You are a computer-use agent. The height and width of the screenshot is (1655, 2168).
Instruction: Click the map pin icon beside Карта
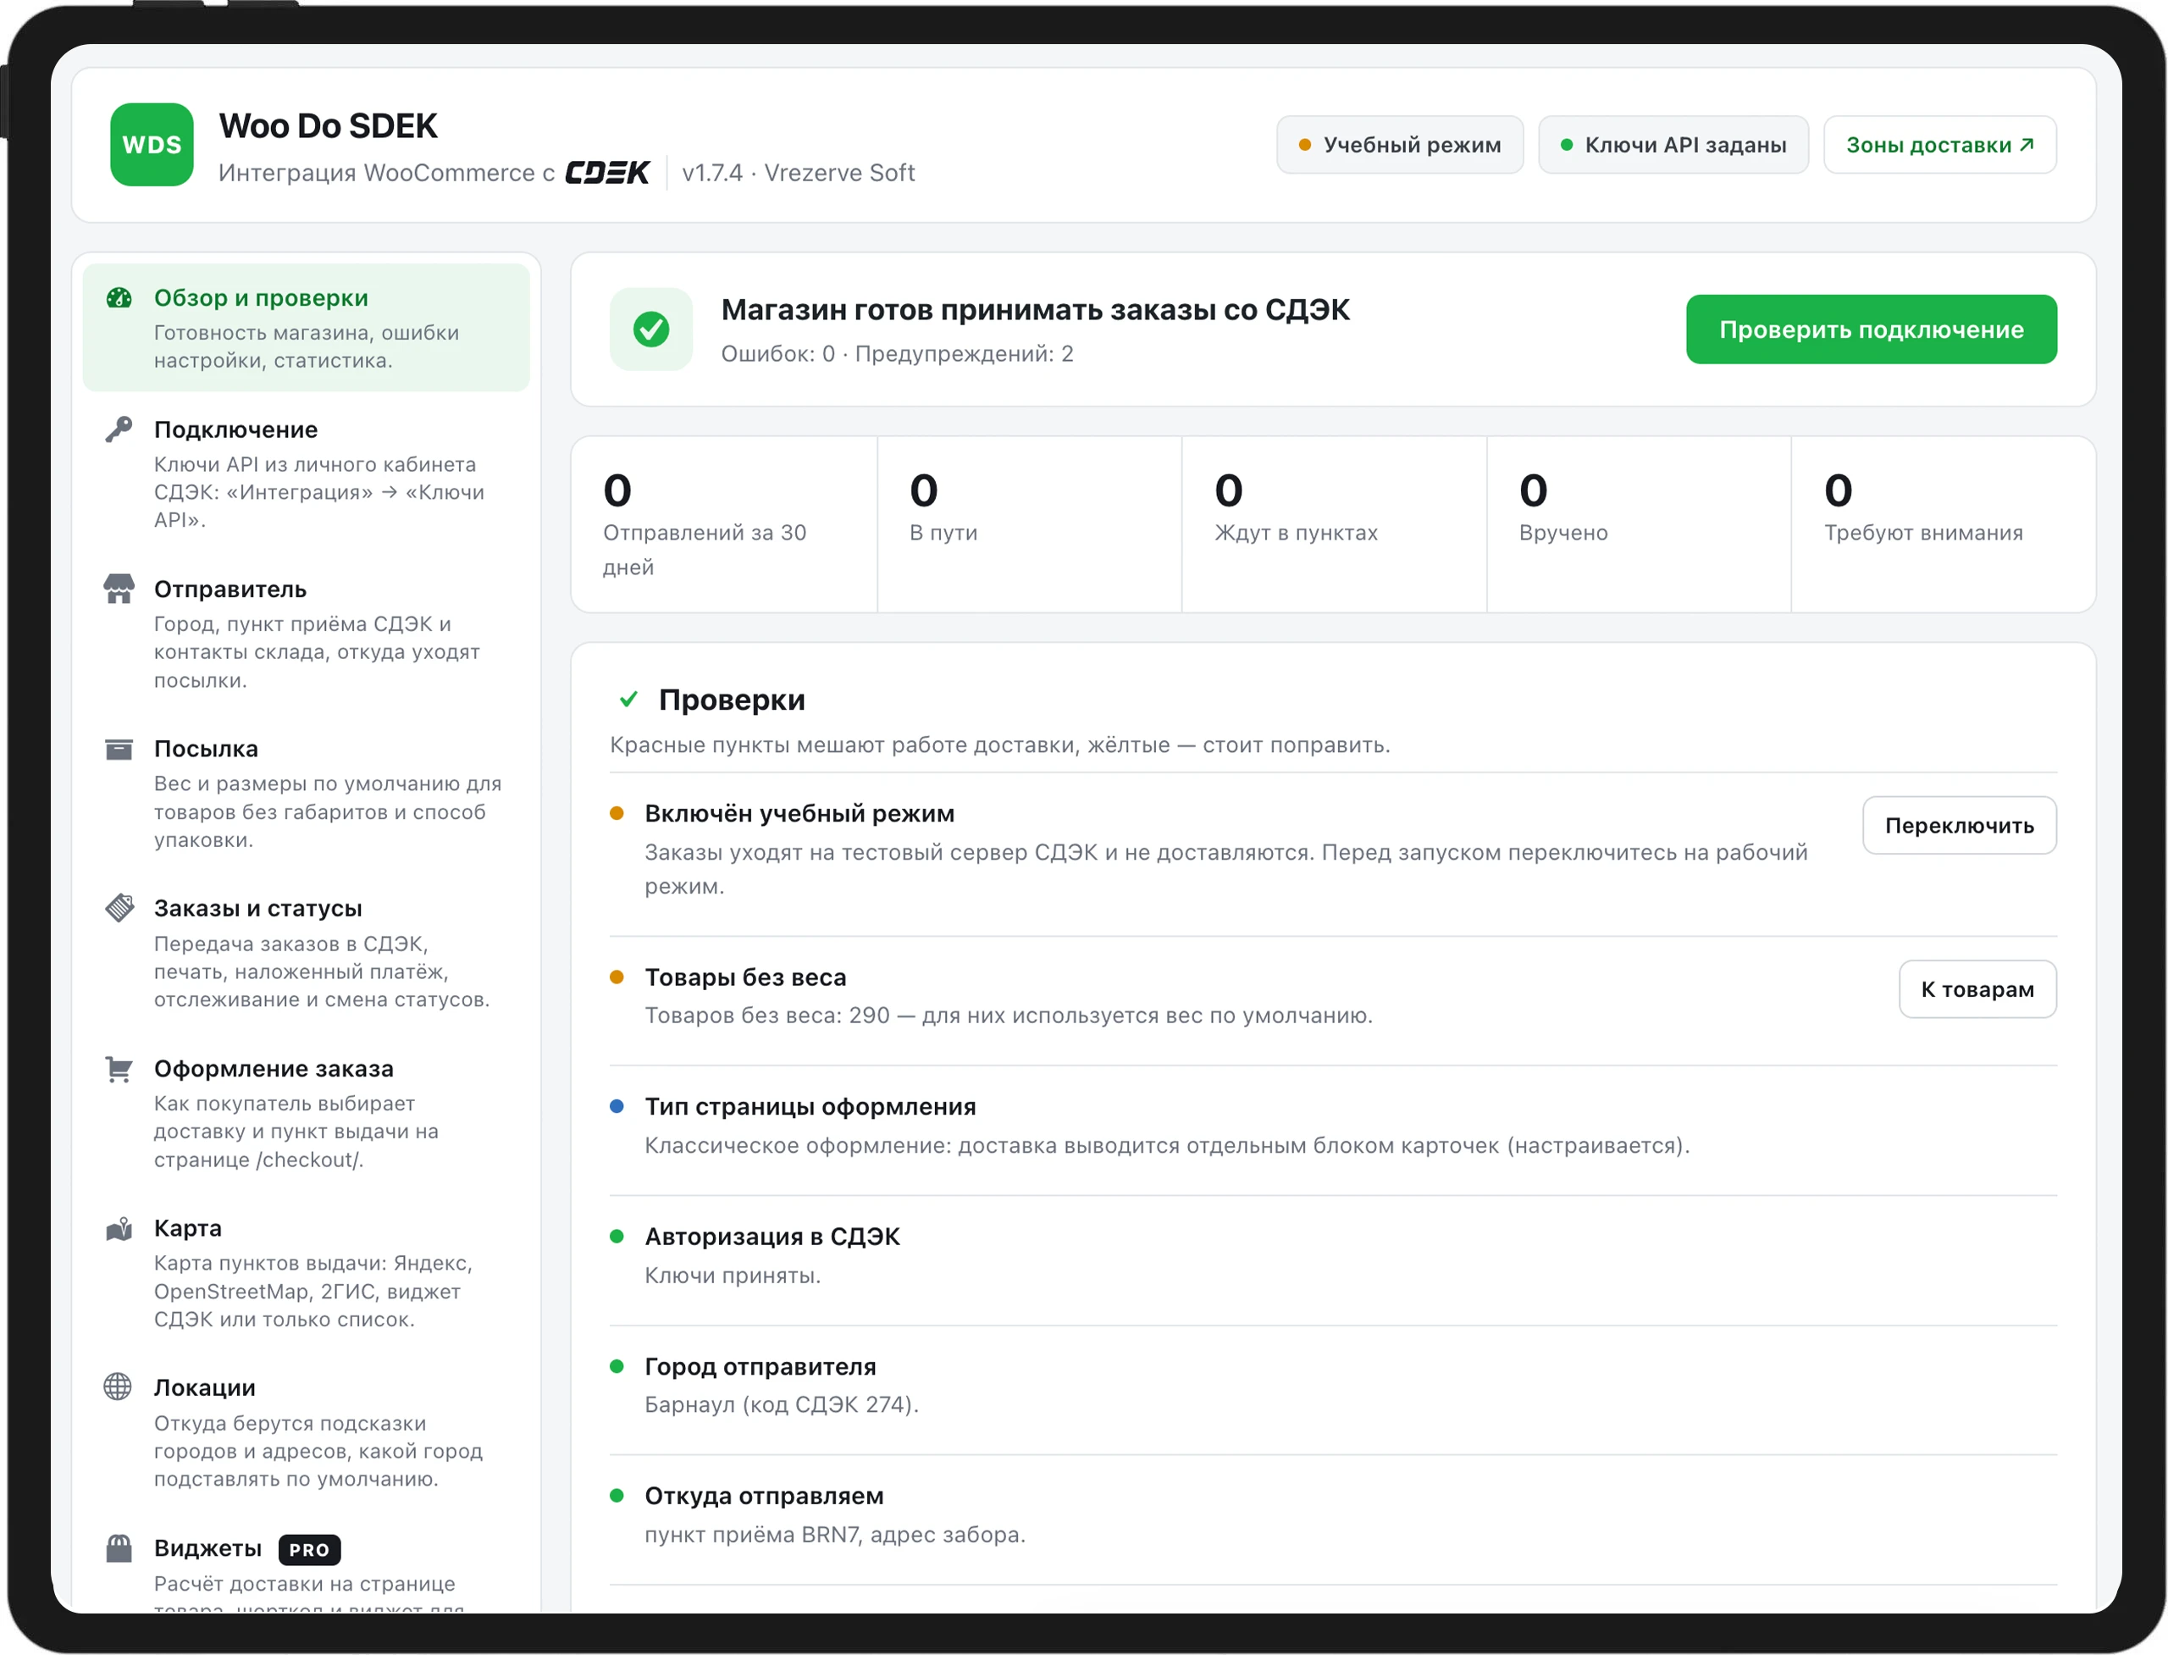pos(119,1228)
